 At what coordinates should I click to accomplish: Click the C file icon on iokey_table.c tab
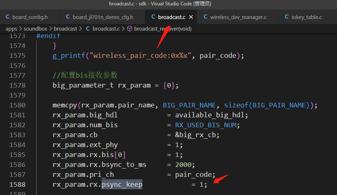[x=287, y=17]
